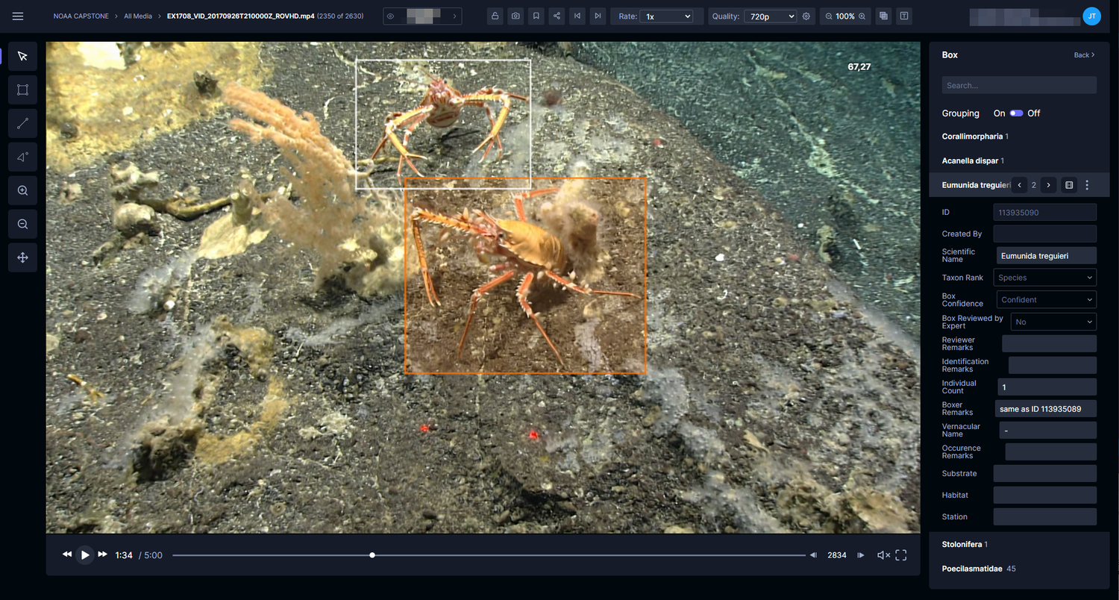The width and height of the screenshot is (1119, 600).
Task: Open three-dot menu for Eumunida treguieri
Action: click(1087, 185)
